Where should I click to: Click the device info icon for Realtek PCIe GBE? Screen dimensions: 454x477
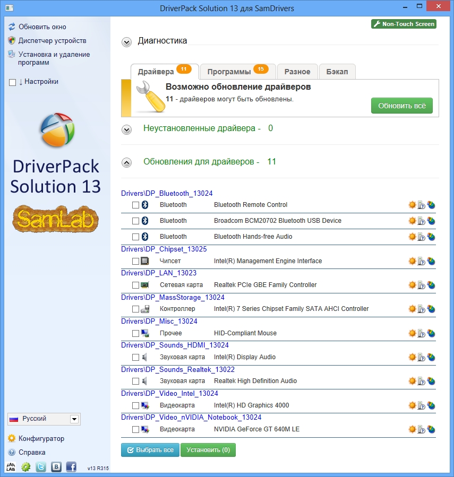coord(422,285)
